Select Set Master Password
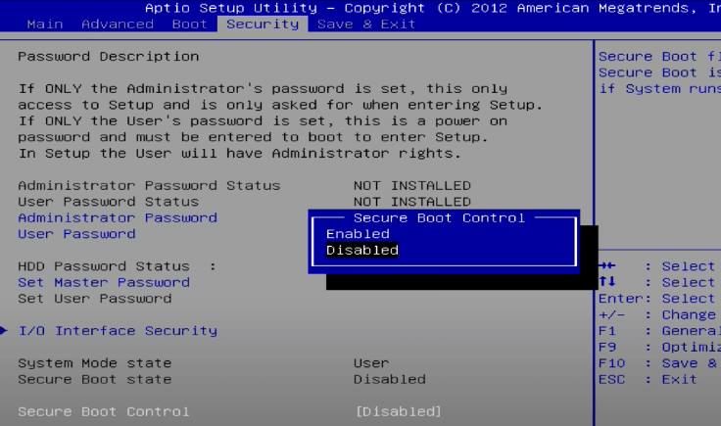Screen dimensions: 721x426 [104, 282]
